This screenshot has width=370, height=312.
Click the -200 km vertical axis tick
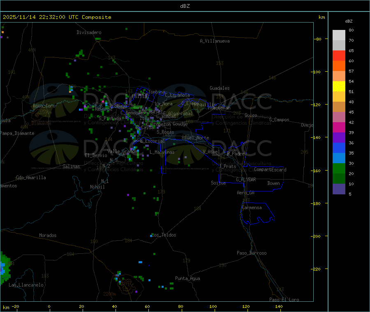tap(316, 236)
